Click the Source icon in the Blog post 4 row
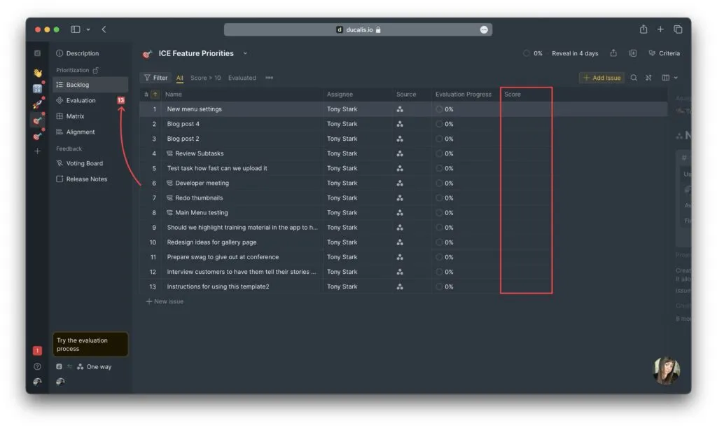 (400, 124)
